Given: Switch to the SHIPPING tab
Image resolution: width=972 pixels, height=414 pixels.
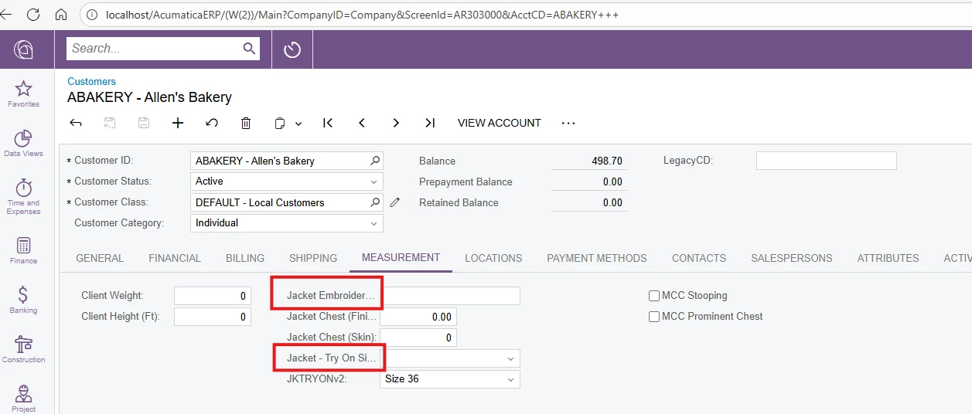Looking at the screenshot, I should pos(313,258).
